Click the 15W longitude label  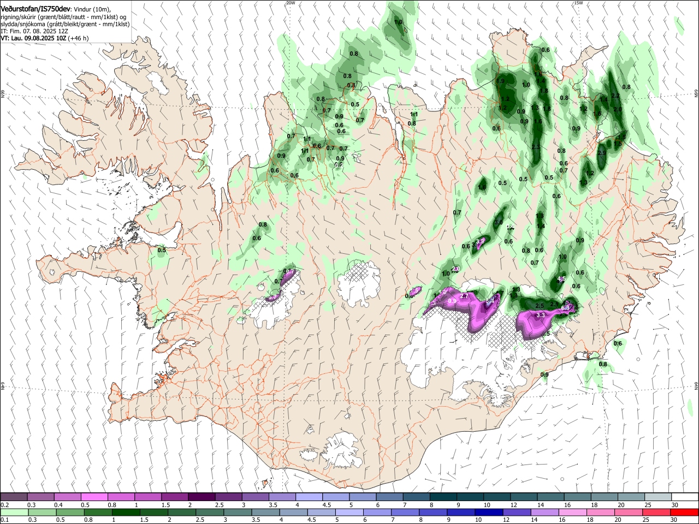pyautogui.click(x=578, y=3)
